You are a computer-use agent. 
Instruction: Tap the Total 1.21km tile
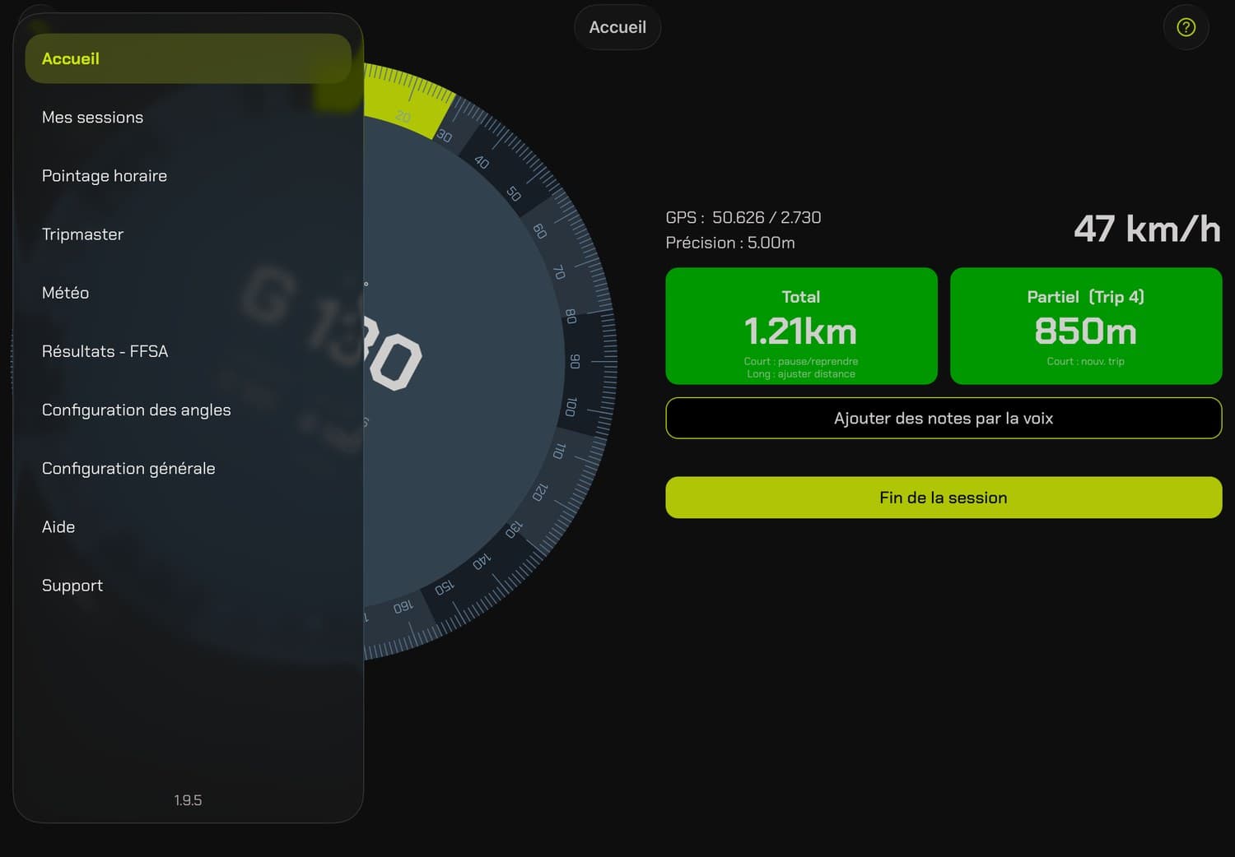[x=801, y=326]
